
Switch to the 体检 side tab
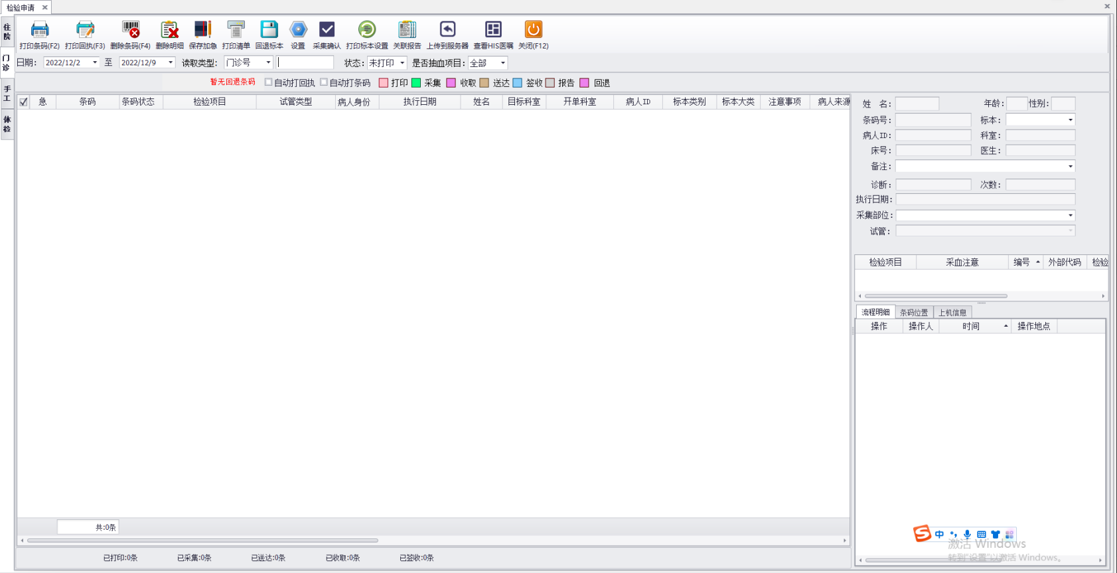7,124
